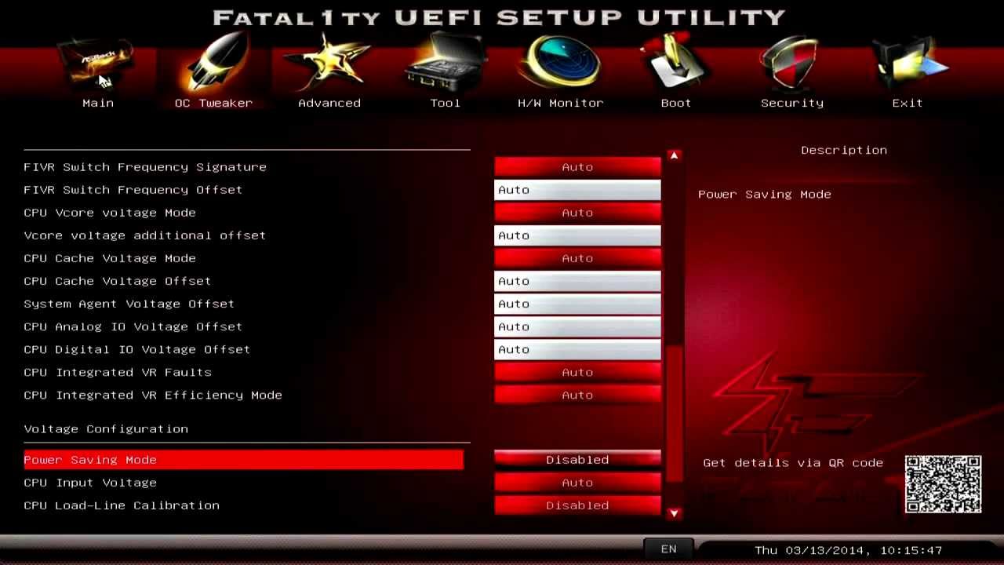Open CPU Cache Voltage Mode Auto dropdown
Image resolution: width=1004 pixels, height=565 pixels.
coord(577,258)
